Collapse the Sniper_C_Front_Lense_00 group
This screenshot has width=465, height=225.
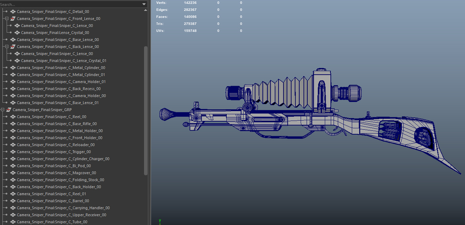(x=6, y=19)
